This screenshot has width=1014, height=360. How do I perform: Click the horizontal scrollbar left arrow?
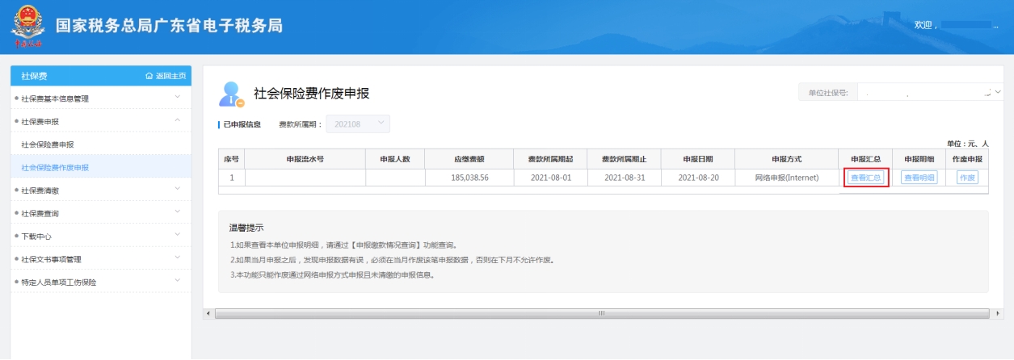click(208, 313)
